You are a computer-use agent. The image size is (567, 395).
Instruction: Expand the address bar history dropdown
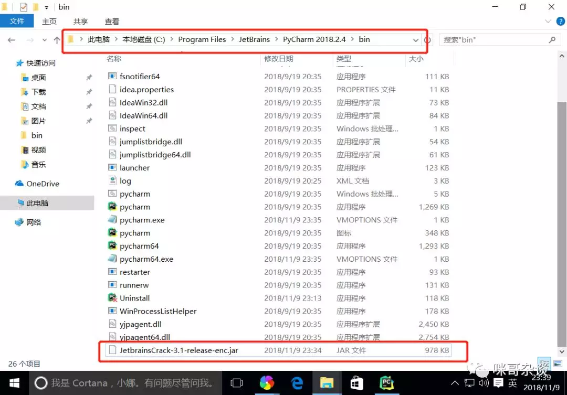click(x=415, y=40)
